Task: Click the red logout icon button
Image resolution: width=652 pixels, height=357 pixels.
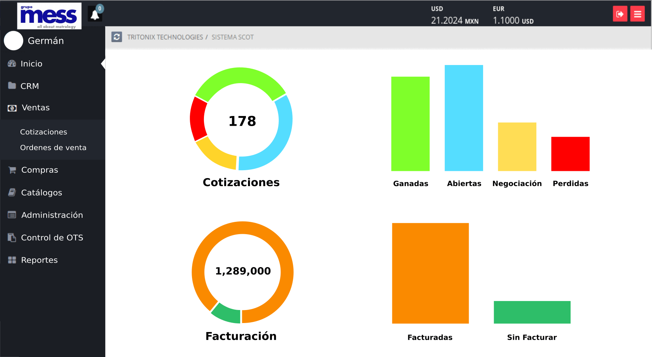Action: click(x=620, y=14)
